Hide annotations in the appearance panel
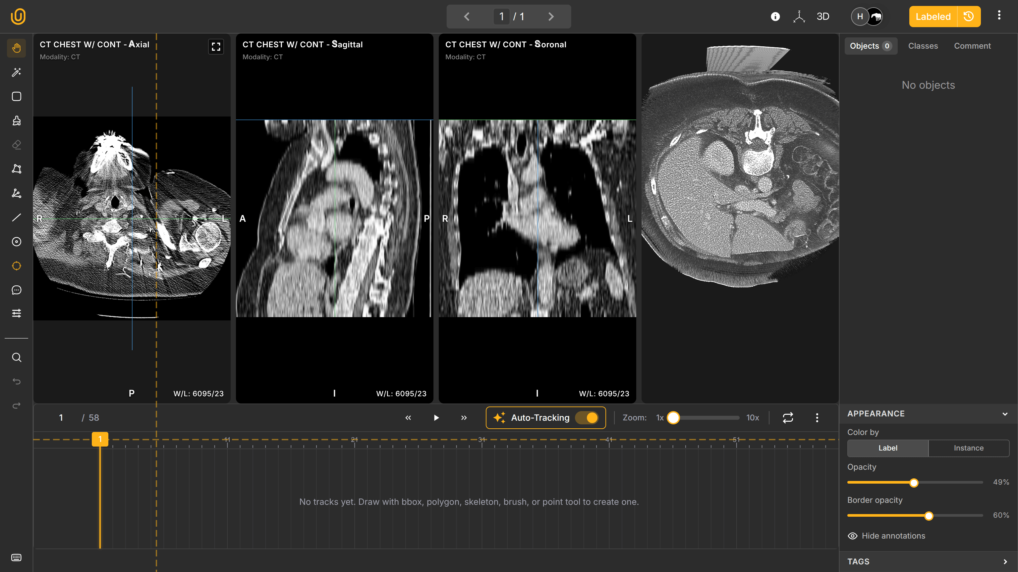Viewport: 1018px width, 572px height. point(887,536)
